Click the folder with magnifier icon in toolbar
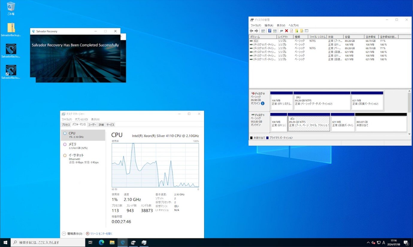Image resolution: width=413 pixels, height=247 pixels. pyautogui.click(x=302, y=31)
